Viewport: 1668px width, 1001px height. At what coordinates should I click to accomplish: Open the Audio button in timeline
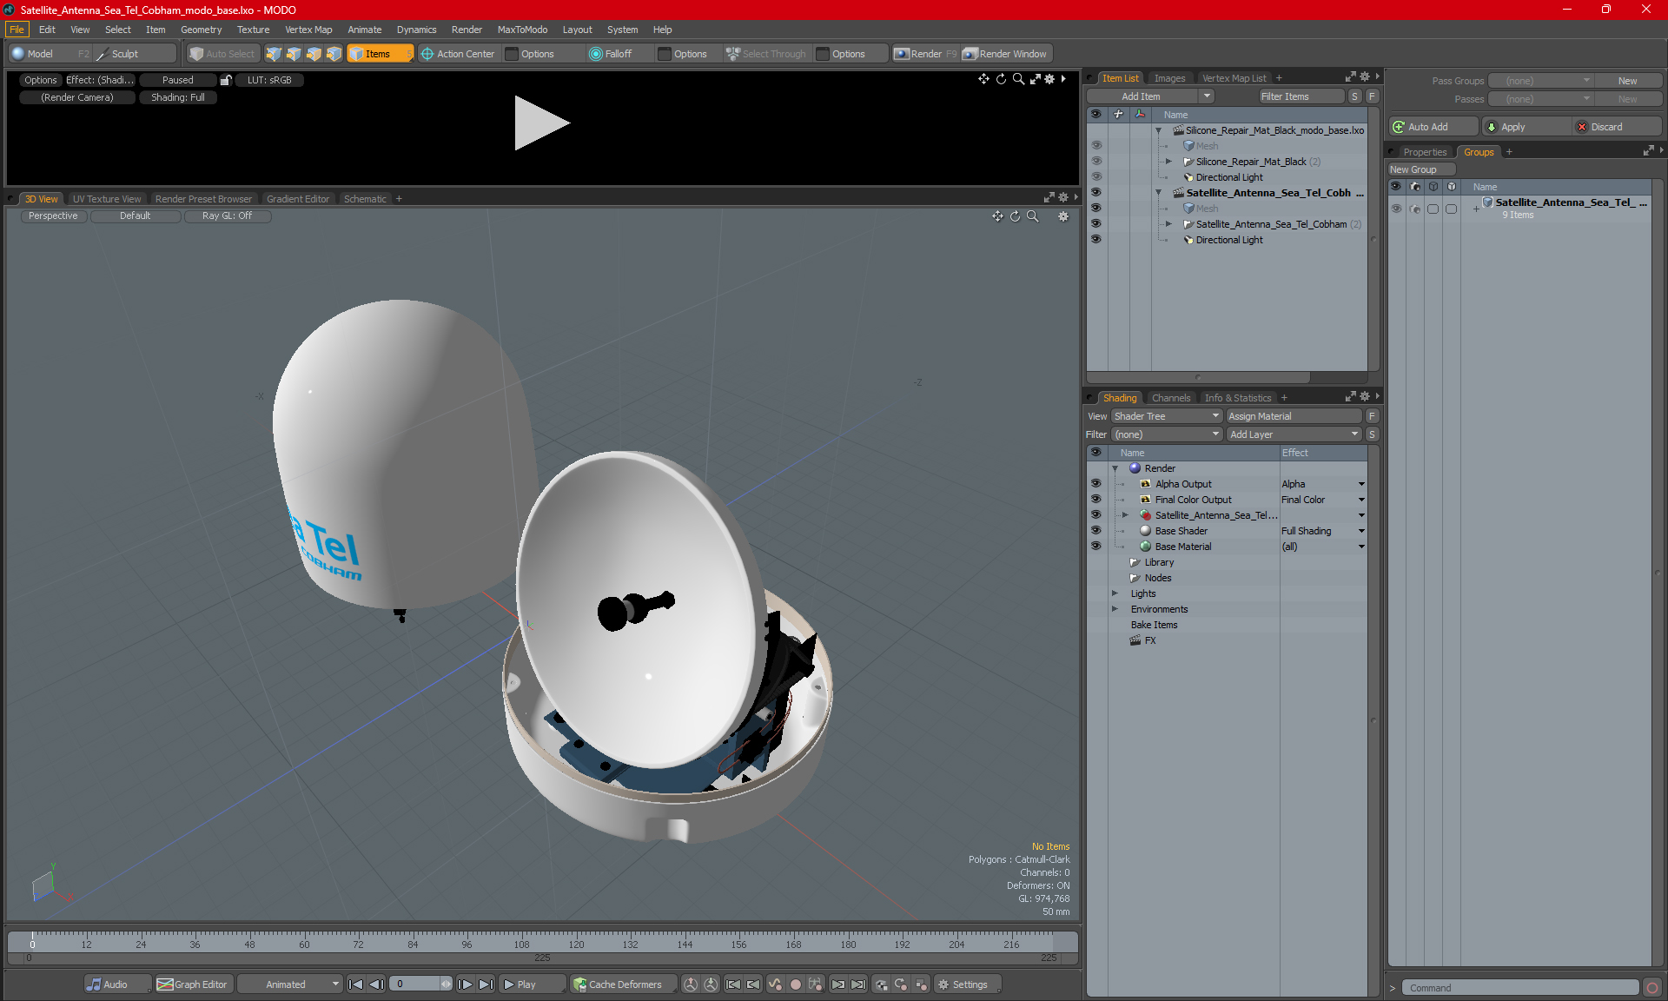[x=116, y=984]
